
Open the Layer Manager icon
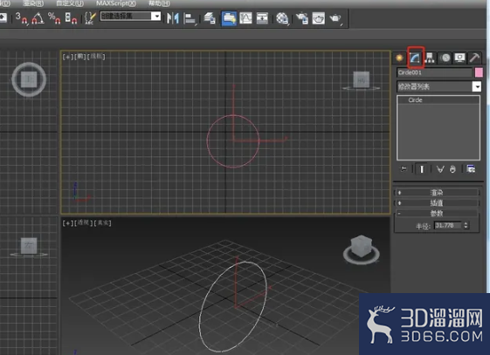click(210, 18)
